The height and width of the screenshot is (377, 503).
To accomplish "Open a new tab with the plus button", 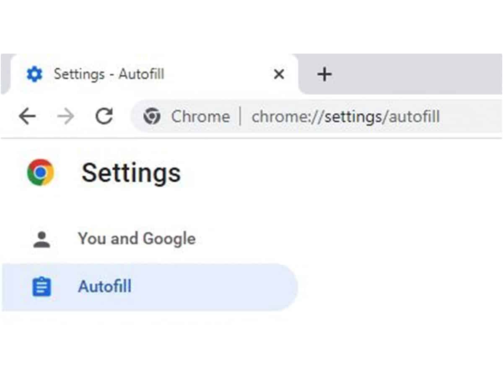I will pyautogui.click(x=324, y=75).
